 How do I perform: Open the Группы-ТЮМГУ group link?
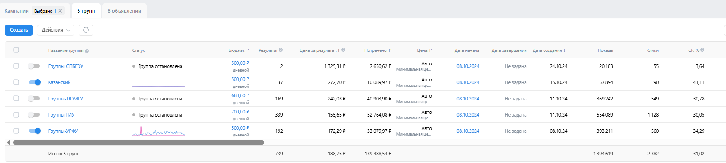(x=65, y=99)
